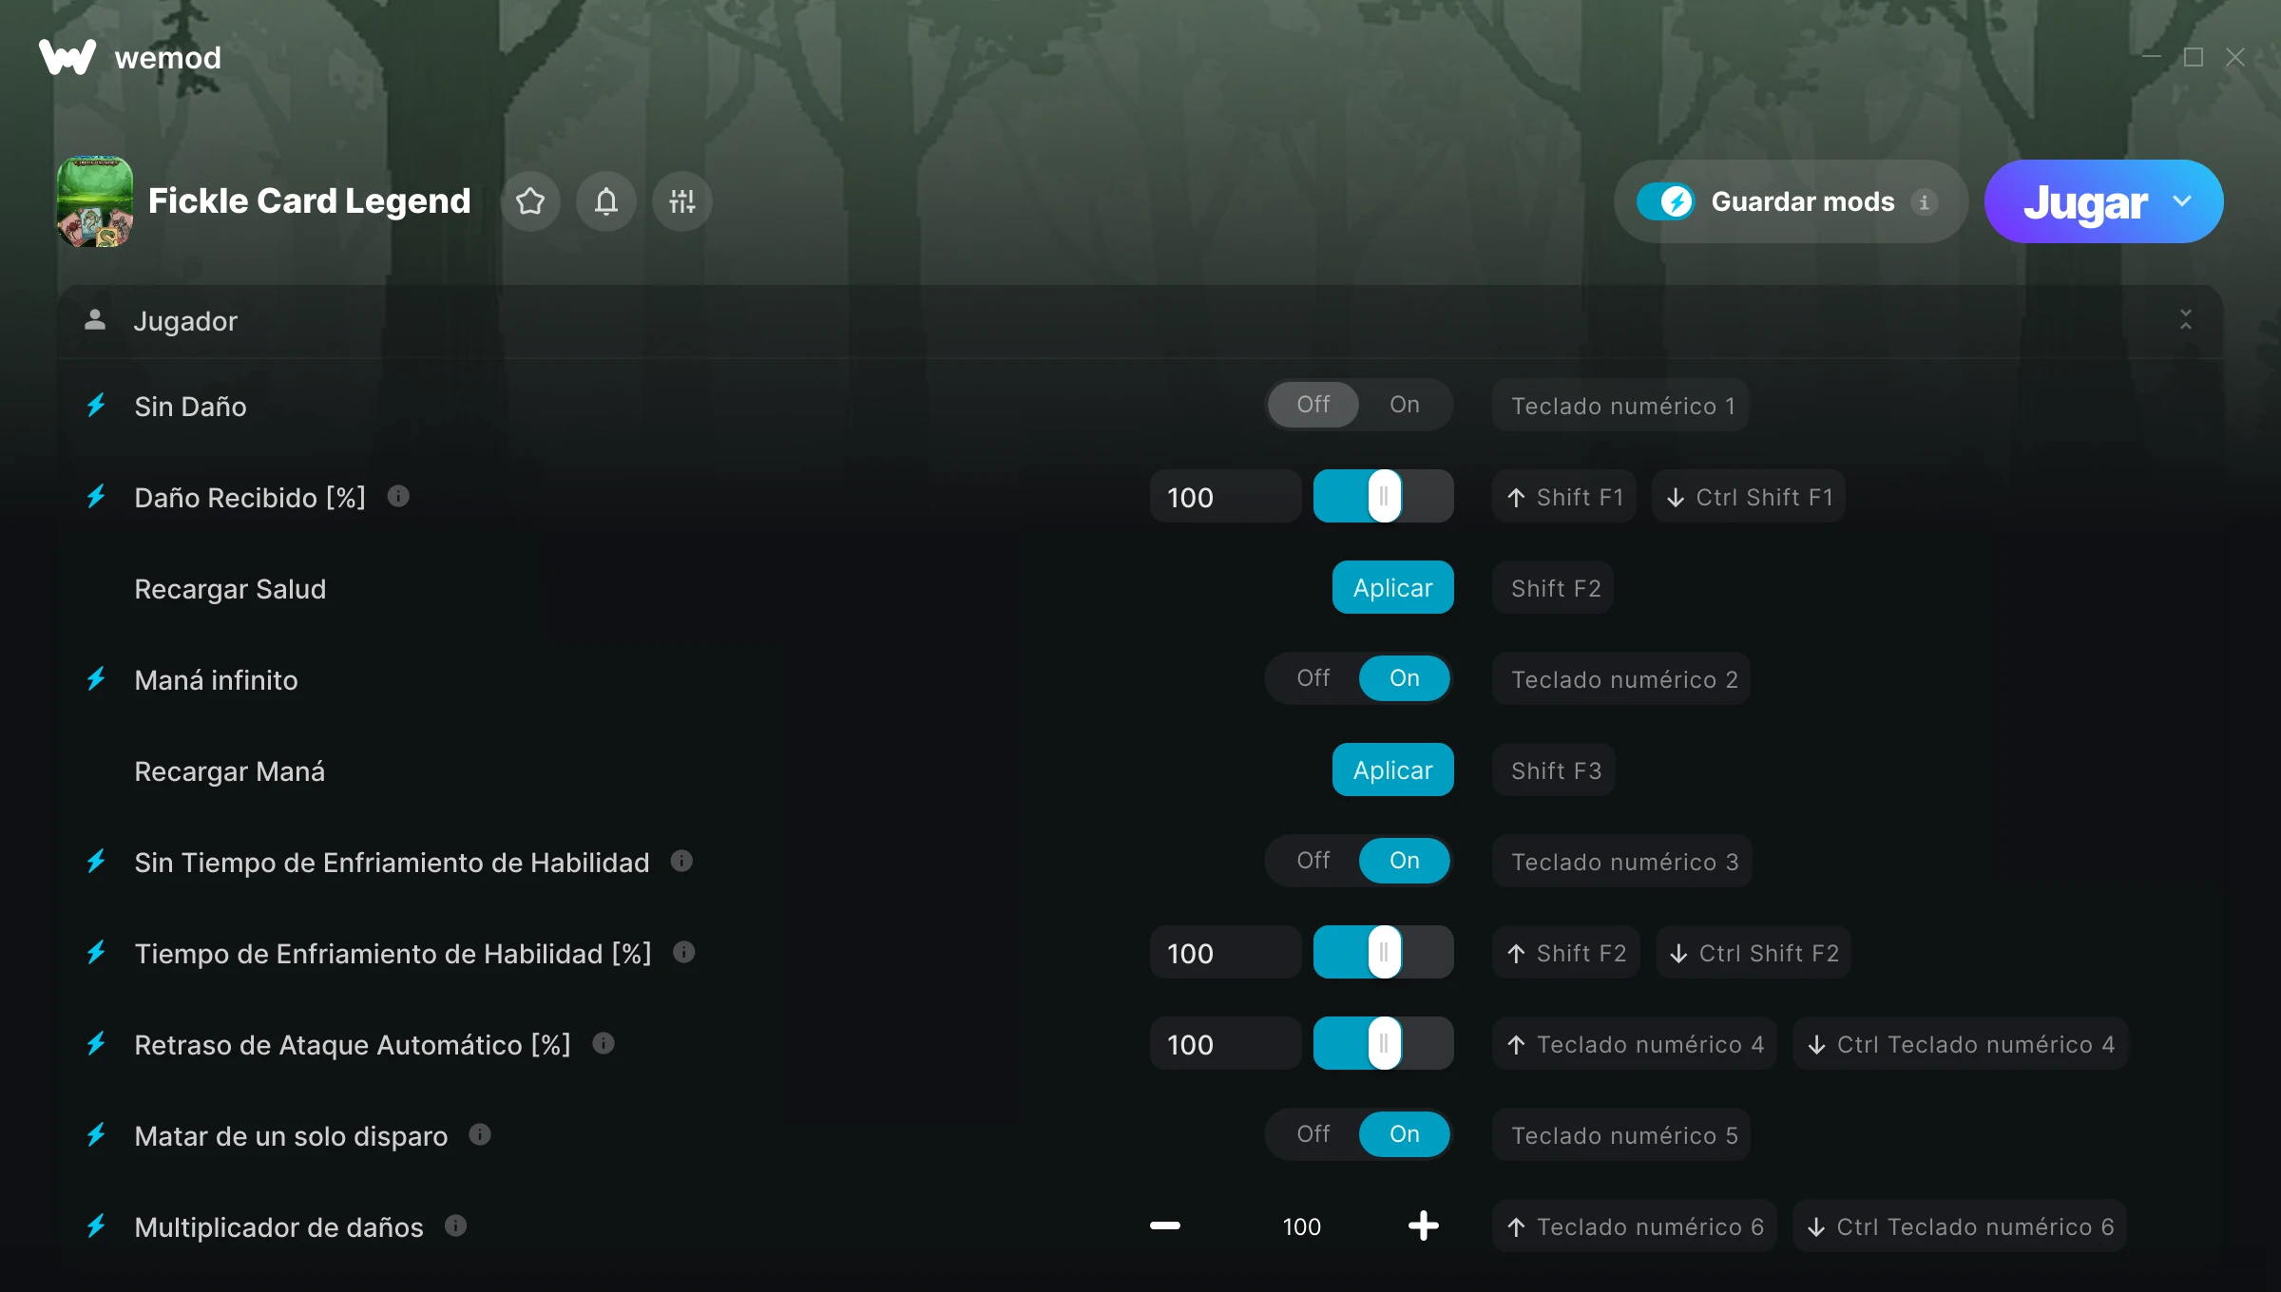This screenshot has width=2281, height=1292.
Task: Decrease Multiplicador de daños with minus
Action: tap(1165, 1225)
